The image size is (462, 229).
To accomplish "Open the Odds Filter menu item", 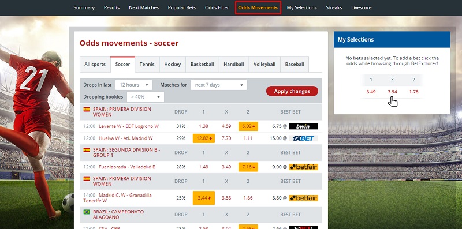I will (x=217, y=7).
